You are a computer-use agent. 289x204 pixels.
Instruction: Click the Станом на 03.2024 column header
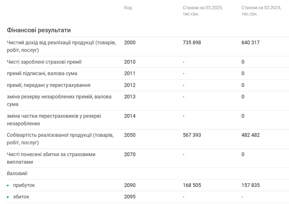[261, 11]
